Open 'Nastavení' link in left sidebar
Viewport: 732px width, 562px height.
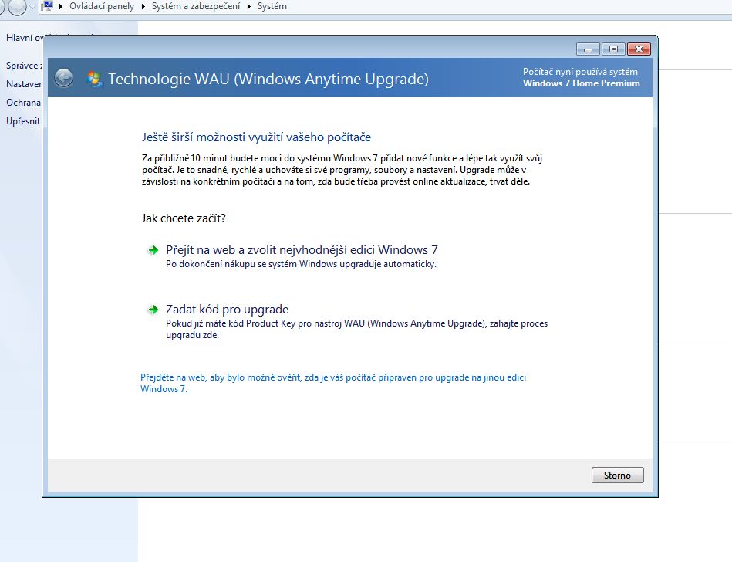[x=24, y=84]
